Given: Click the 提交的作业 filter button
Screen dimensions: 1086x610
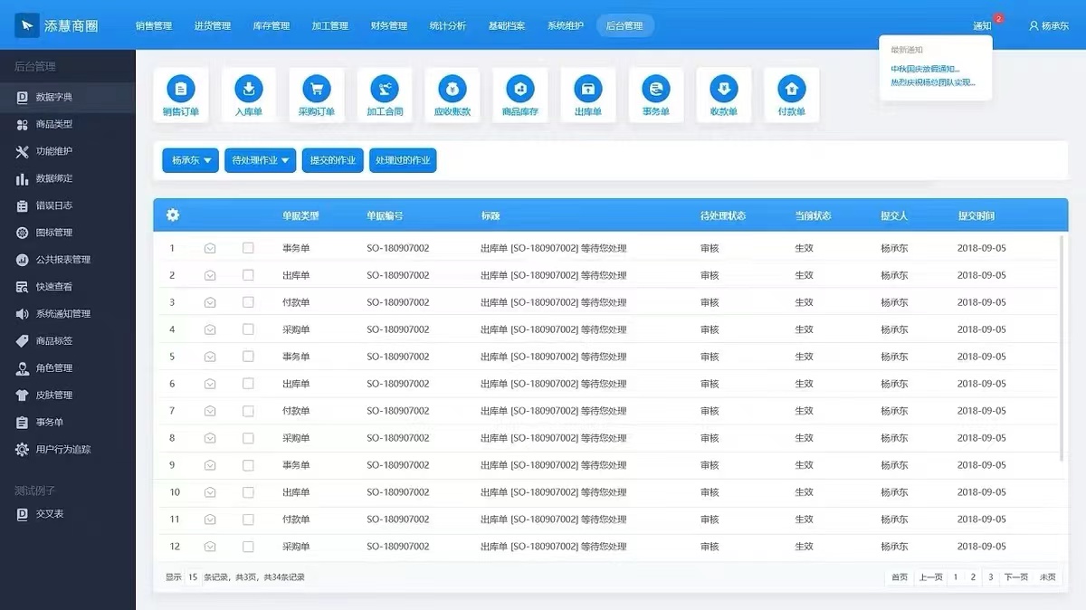Looking at the screenshot, I should (x=333, y=159).
